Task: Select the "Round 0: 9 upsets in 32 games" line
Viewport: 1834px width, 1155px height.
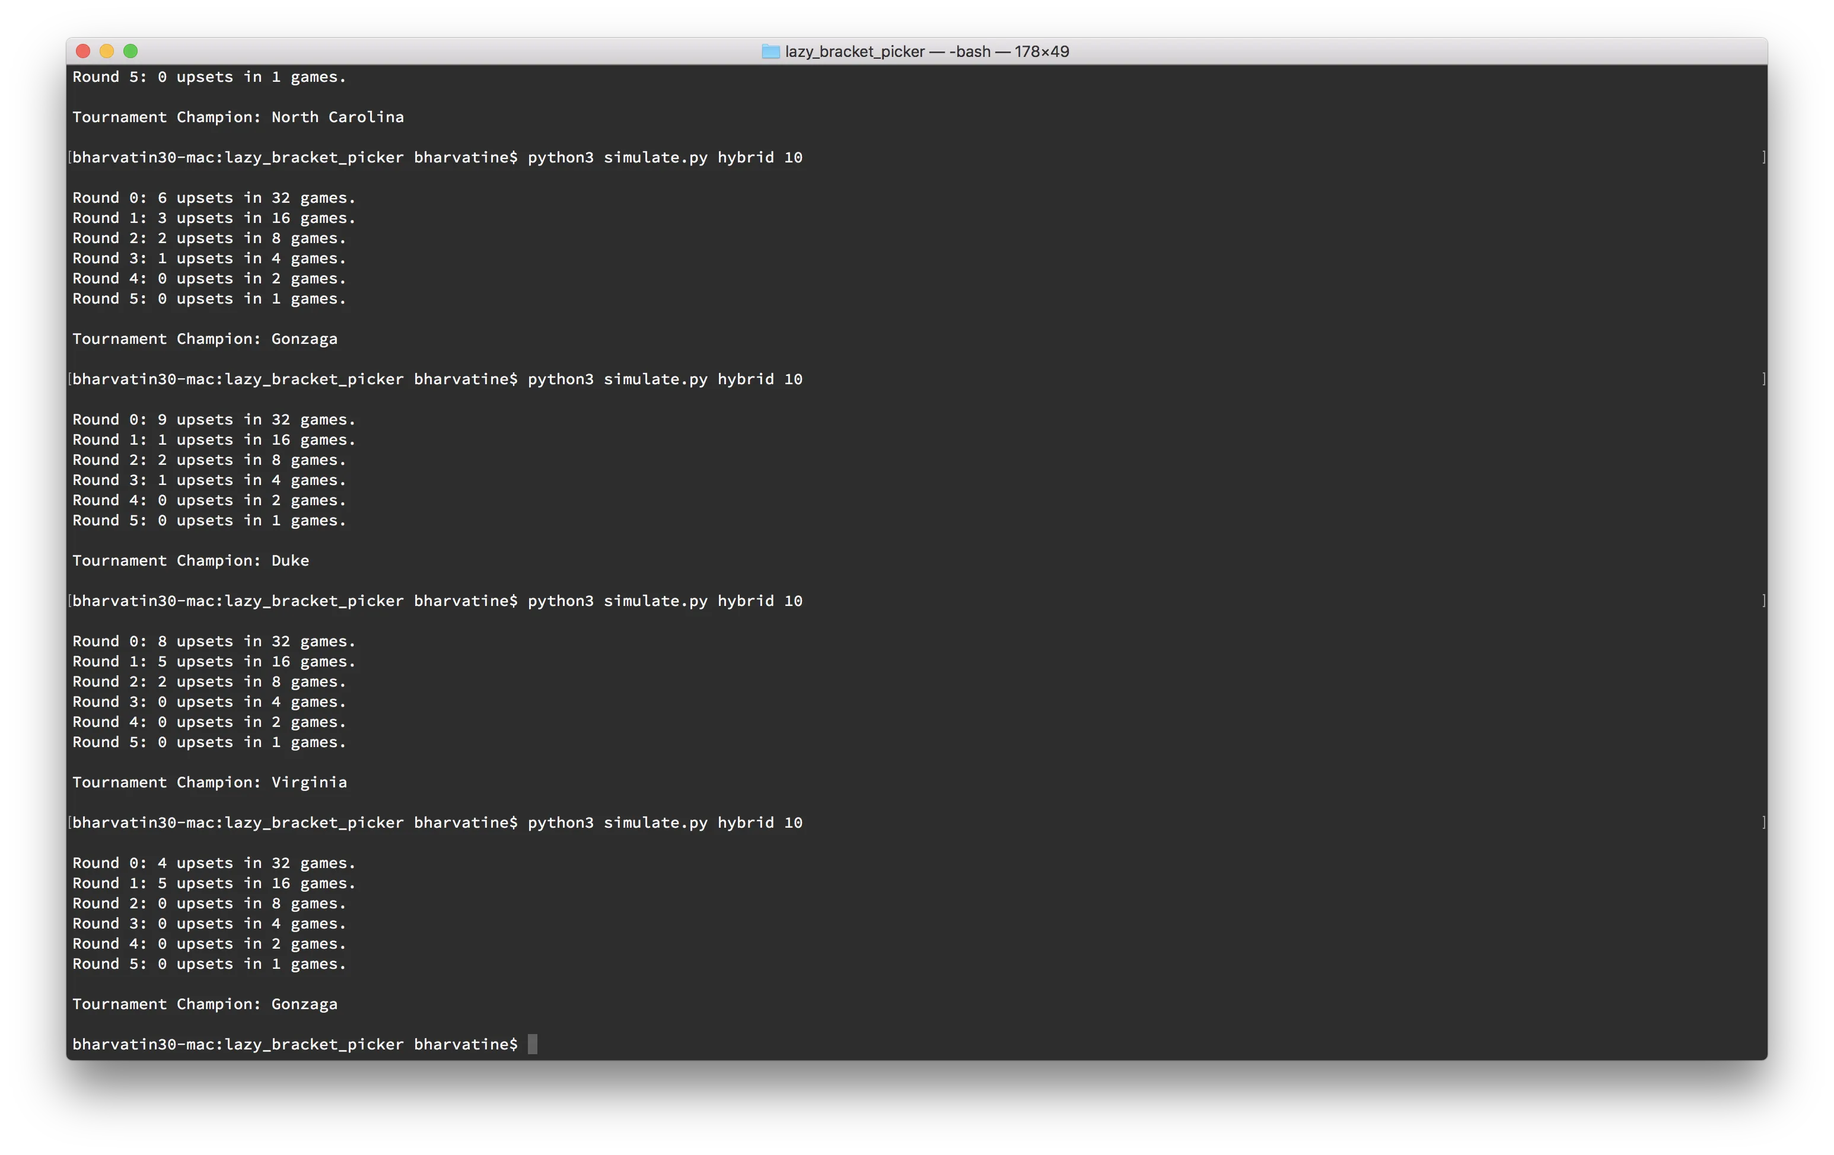Action: click(214, 420)
